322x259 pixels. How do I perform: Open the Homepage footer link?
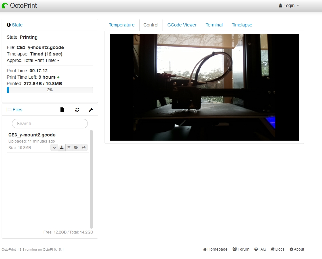coord(215,249)
